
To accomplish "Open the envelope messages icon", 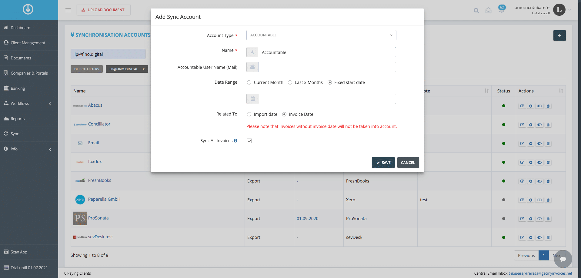I will point(489,11).
